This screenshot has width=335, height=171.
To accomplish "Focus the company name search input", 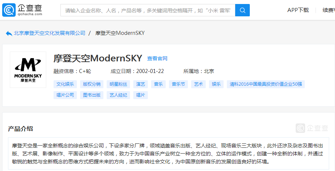I will [x=148, y=10].
